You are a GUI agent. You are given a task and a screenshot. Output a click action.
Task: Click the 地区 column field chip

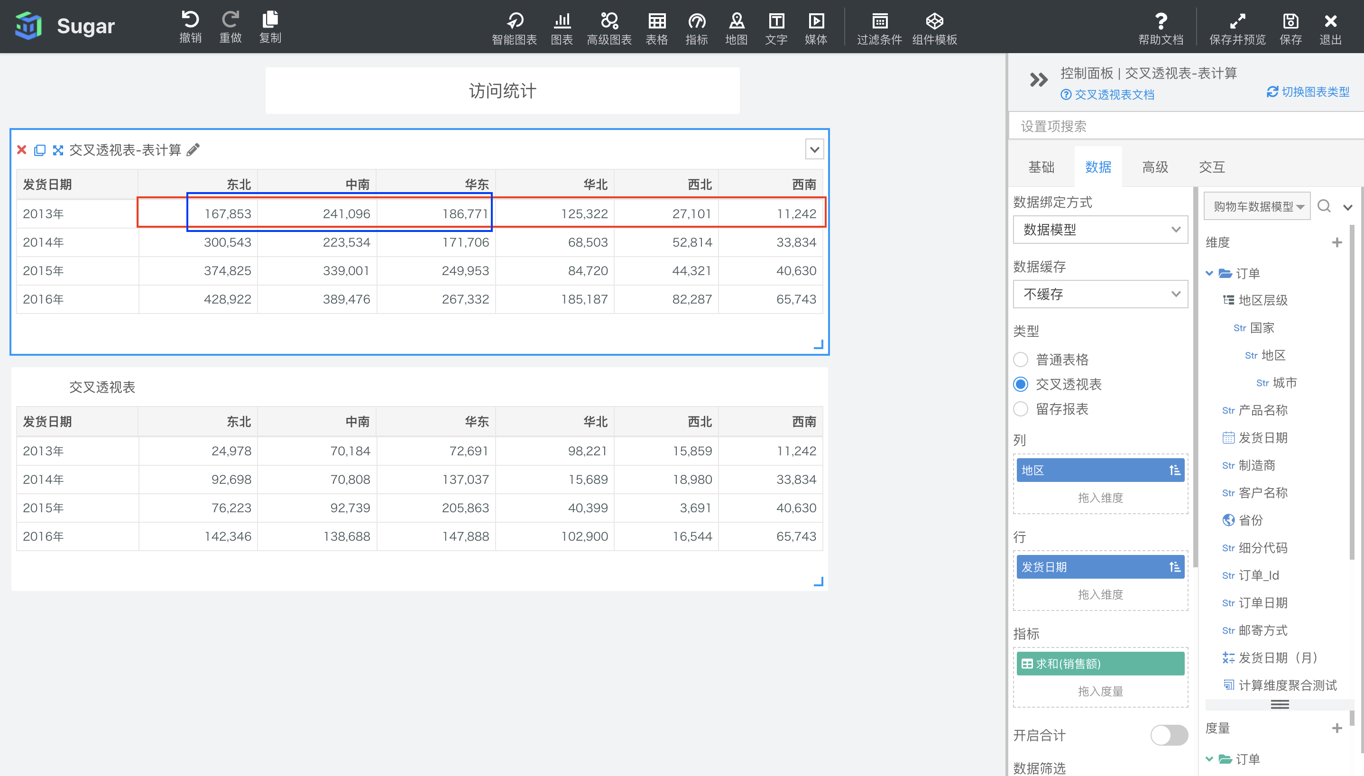click(x=1100, y=470)
